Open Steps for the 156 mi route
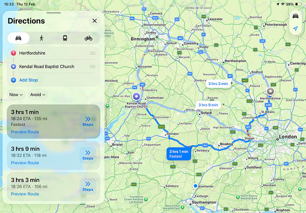 [88, 186]
